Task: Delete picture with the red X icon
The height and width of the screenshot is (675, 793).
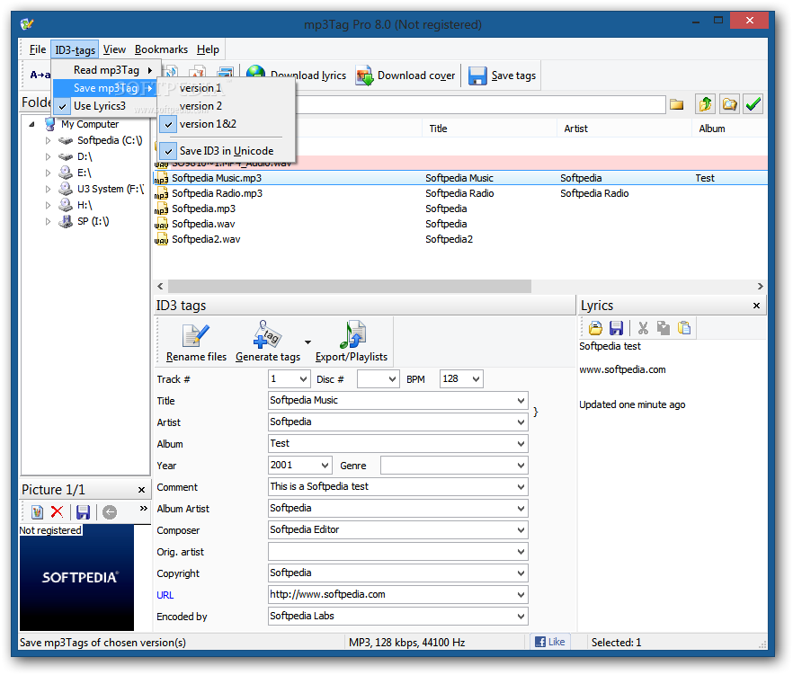Action: [x=58, y=512]
